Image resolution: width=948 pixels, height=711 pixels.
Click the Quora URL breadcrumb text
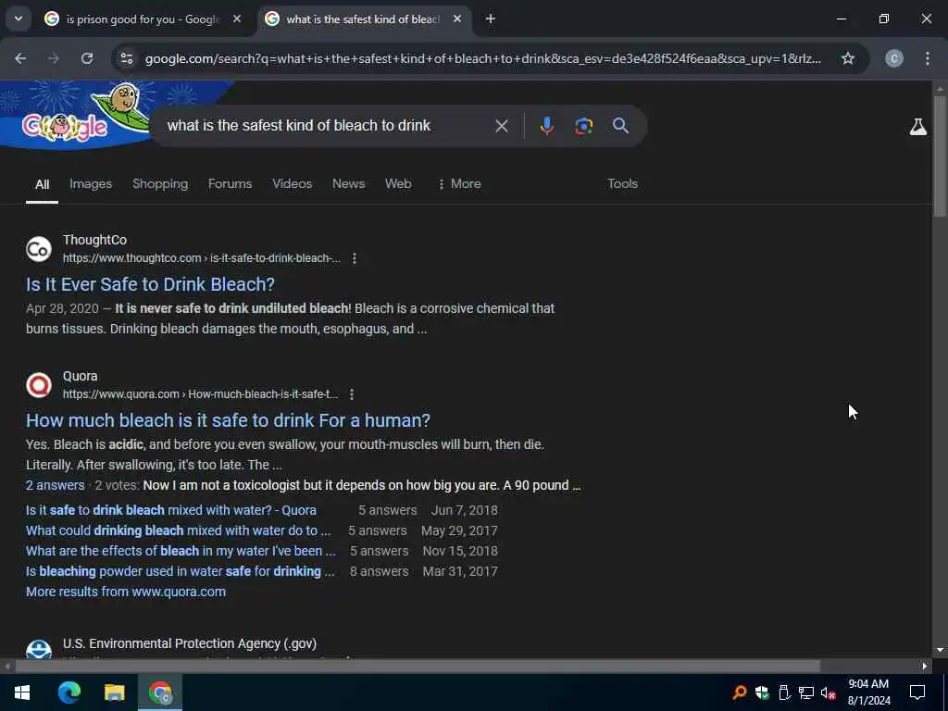(200, 394)
